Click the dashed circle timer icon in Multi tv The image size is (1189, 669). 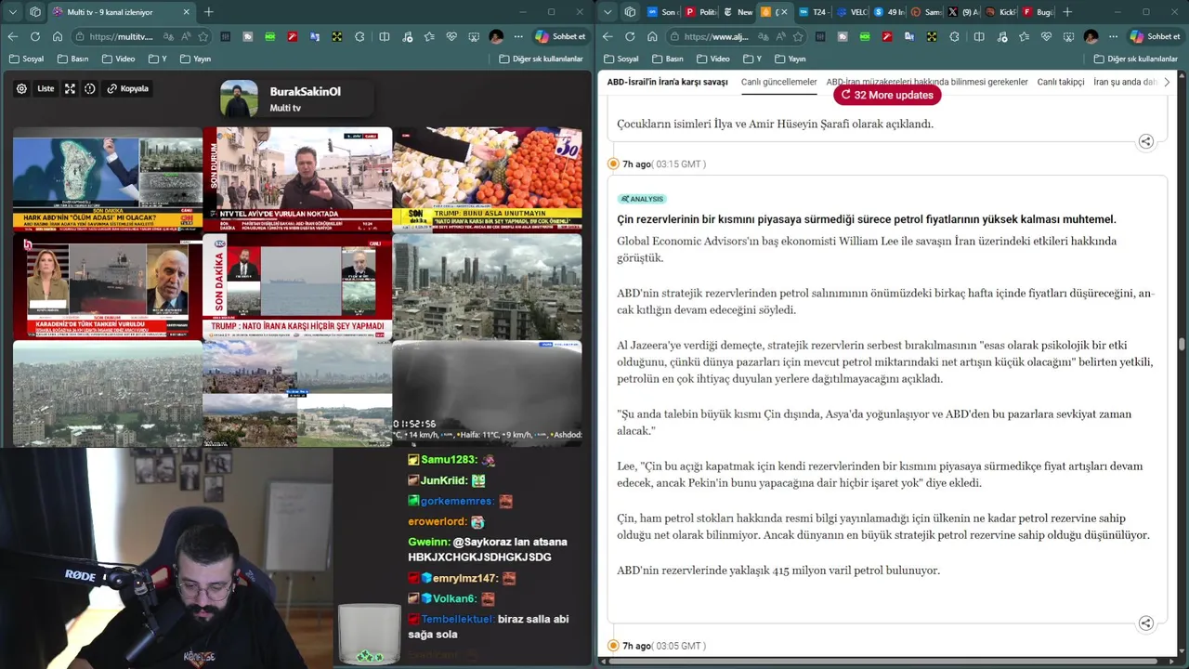pyautogui.click(x=90, y=89)
